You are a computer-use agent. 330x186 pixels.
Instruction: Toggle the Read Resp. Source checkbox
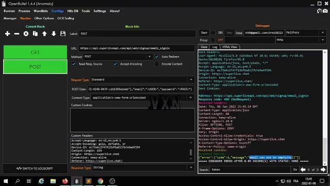74,64
